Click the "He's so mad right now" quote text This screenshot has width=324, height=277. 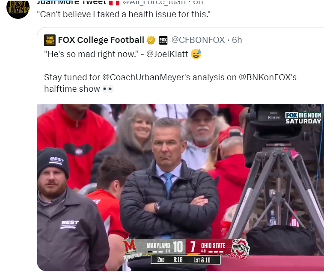click(x=92, y=54)
